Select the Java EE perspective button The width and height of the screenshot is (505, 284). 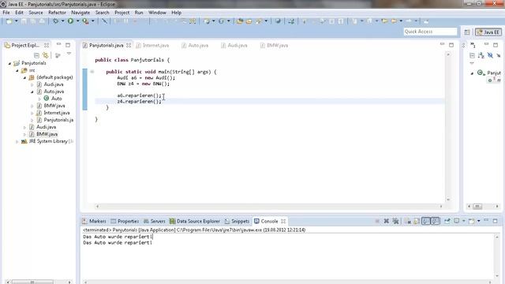point(488,32)
